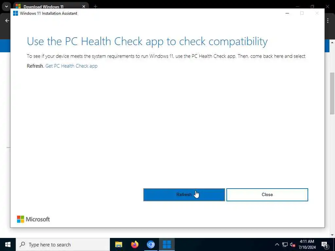Switch to the Download Windows 11 browser tab
Viewport: 335px width, 251px height.
(44, 7)
